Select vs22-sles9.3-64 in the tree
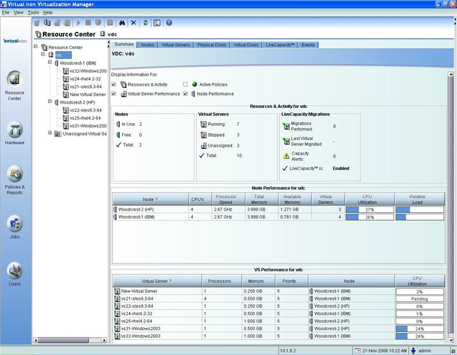Image resolution: width=457 pixels, height=355 pixels. pyautogui.click(x=82, y=110)
